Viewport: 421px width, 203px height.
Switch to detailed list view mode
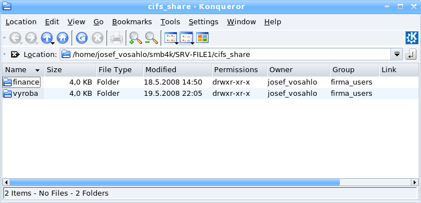pyautogui.click(x=187, y=38)
